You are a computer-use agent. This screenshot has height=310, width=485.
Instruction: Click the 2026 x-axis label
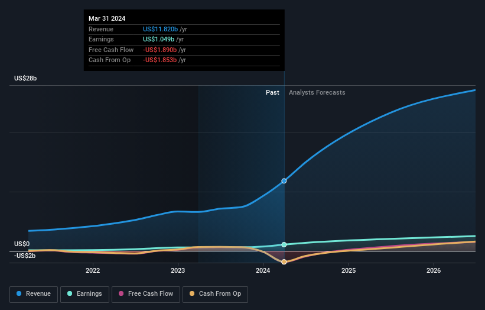point(434,271)
